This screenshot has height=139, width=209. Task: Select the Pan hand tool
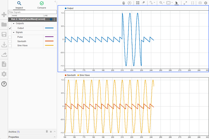(x=124, y=3)
